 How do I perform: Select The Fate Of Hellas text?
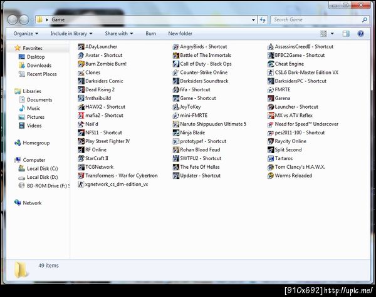[x=200, y=167]
